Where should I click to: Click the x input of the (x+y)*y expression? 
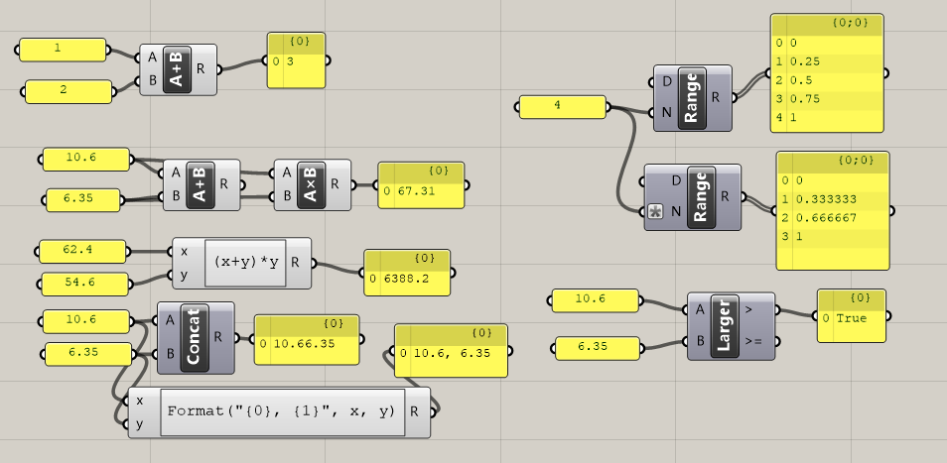click(185, 251)
